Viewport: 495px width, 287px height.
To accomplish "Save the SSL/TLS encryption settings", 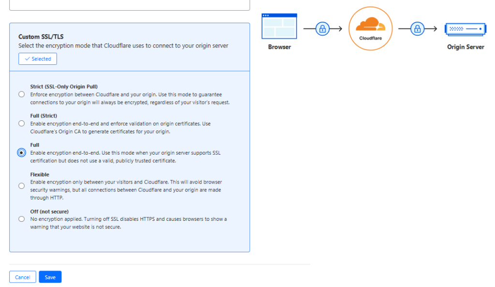I will click(x=50, y=277).
